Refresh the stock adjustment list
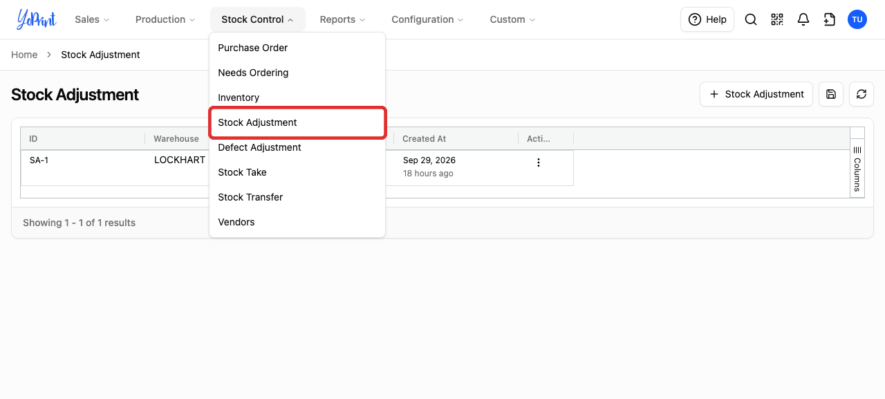885x399 pixels. coord(861,94)
